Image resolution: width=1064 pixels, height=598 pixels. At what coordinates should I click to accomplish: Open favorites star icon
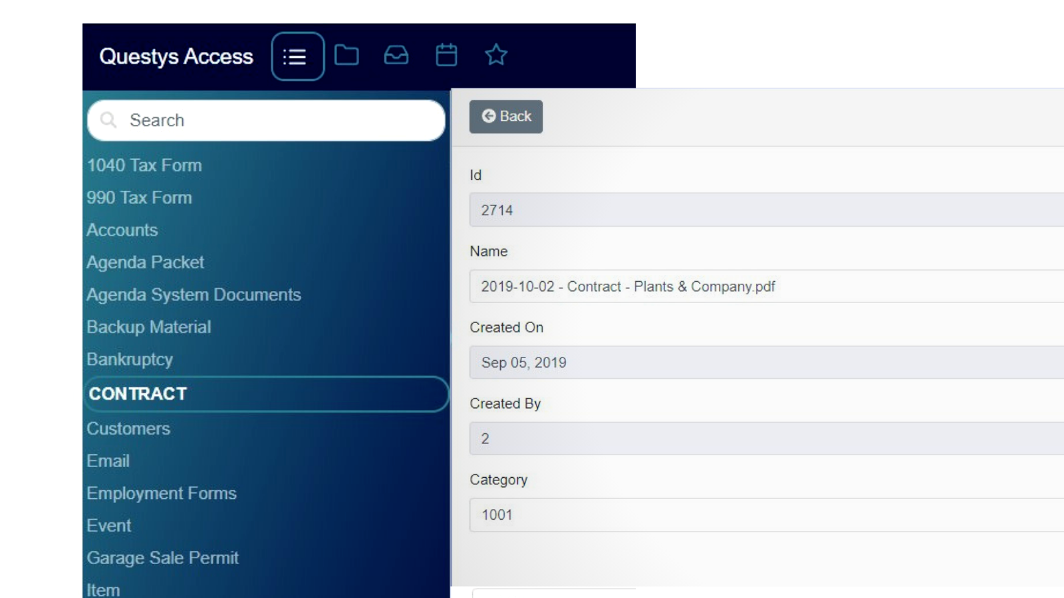(496, 54)
